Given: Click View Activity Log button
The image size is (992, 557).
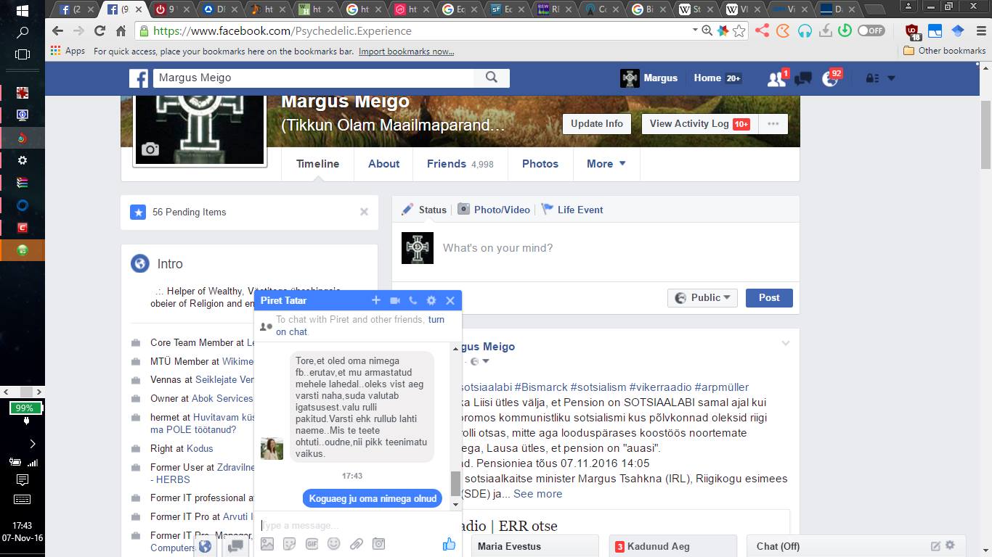Looking at the screenshot, I should [x=700, y=124].
